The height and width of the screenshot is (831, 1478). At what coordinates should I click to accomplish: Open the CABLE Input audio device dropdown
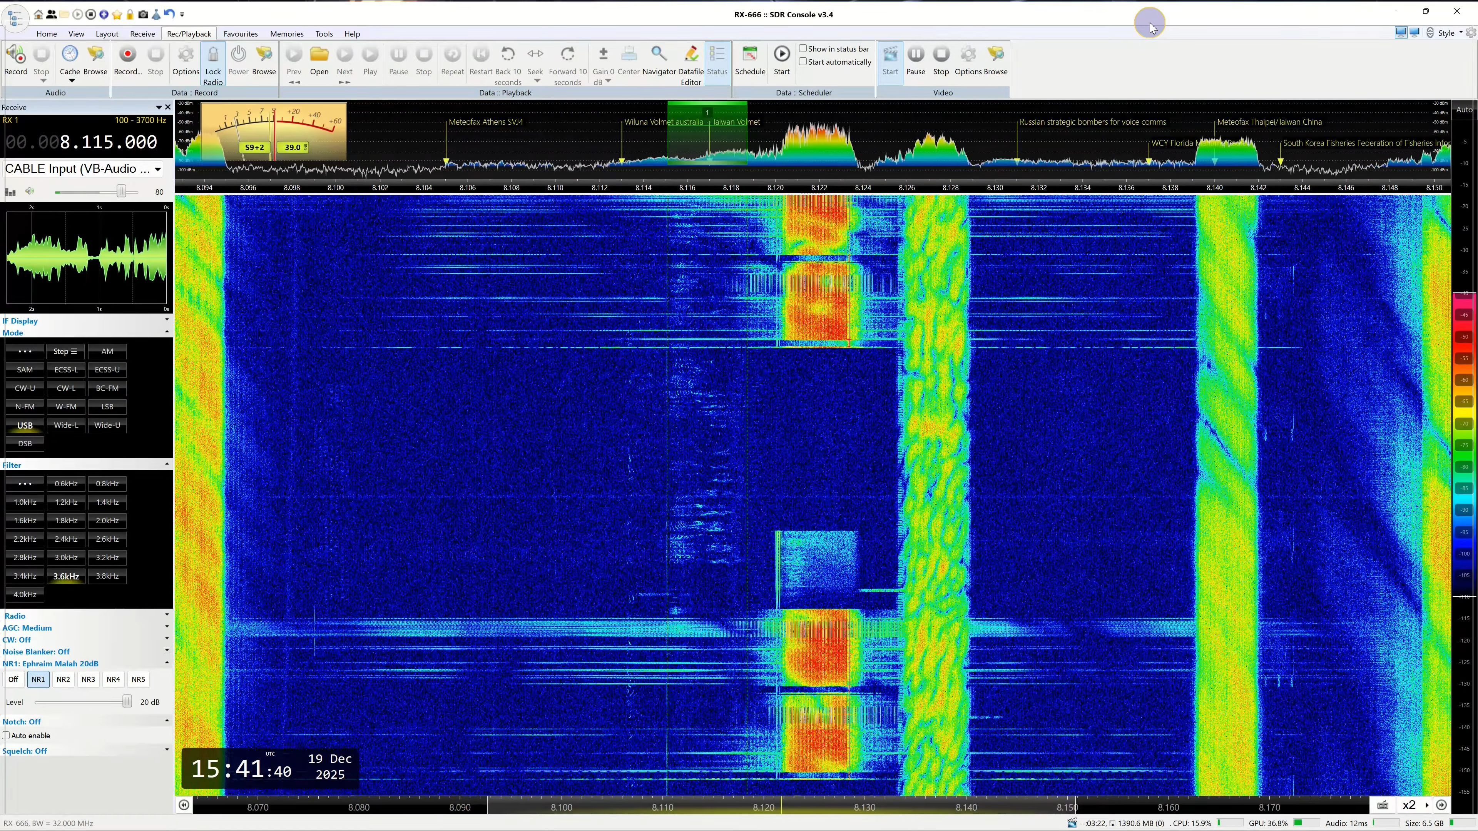pyautogui.click(x=157, y=169)
